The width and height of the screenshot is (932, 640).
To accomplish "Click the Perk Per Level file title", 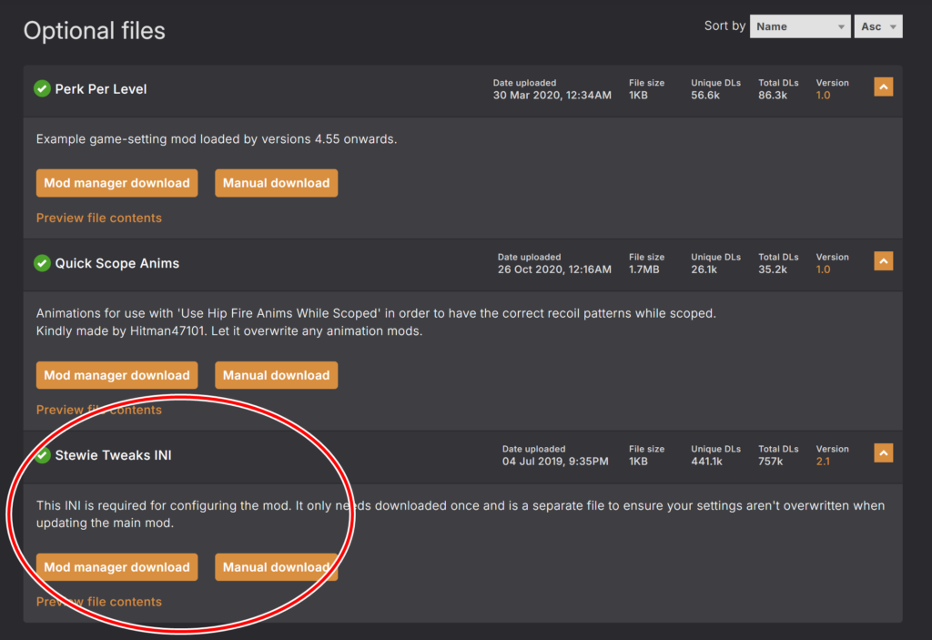I will click(101, 89).
